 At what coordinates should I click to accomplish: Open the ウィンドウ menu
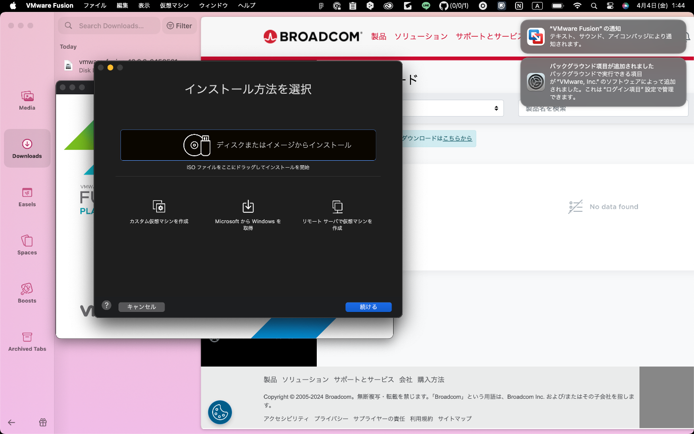click(213, 5)
